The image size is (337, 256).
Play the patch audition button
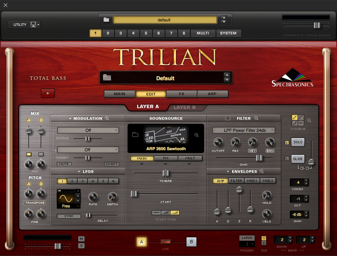click(x=48, y=93)
